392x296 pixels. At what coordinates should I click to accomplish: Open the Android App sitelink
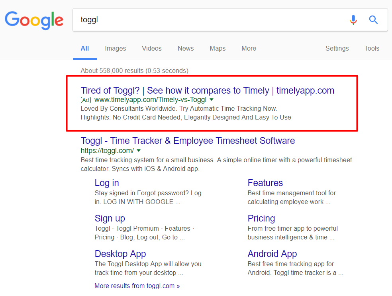coord(272,254)
